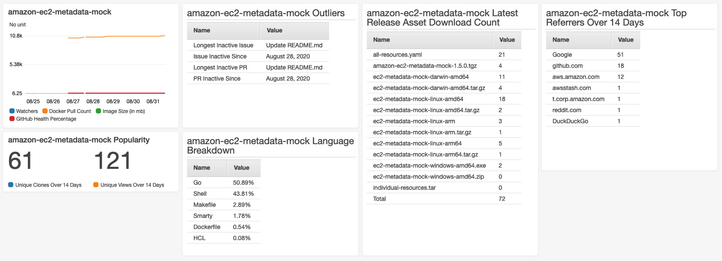The width and height of the screenshot is (722, 261).
Task: Click the orange Unique Views legend swatch
Action: coord(96,185)
